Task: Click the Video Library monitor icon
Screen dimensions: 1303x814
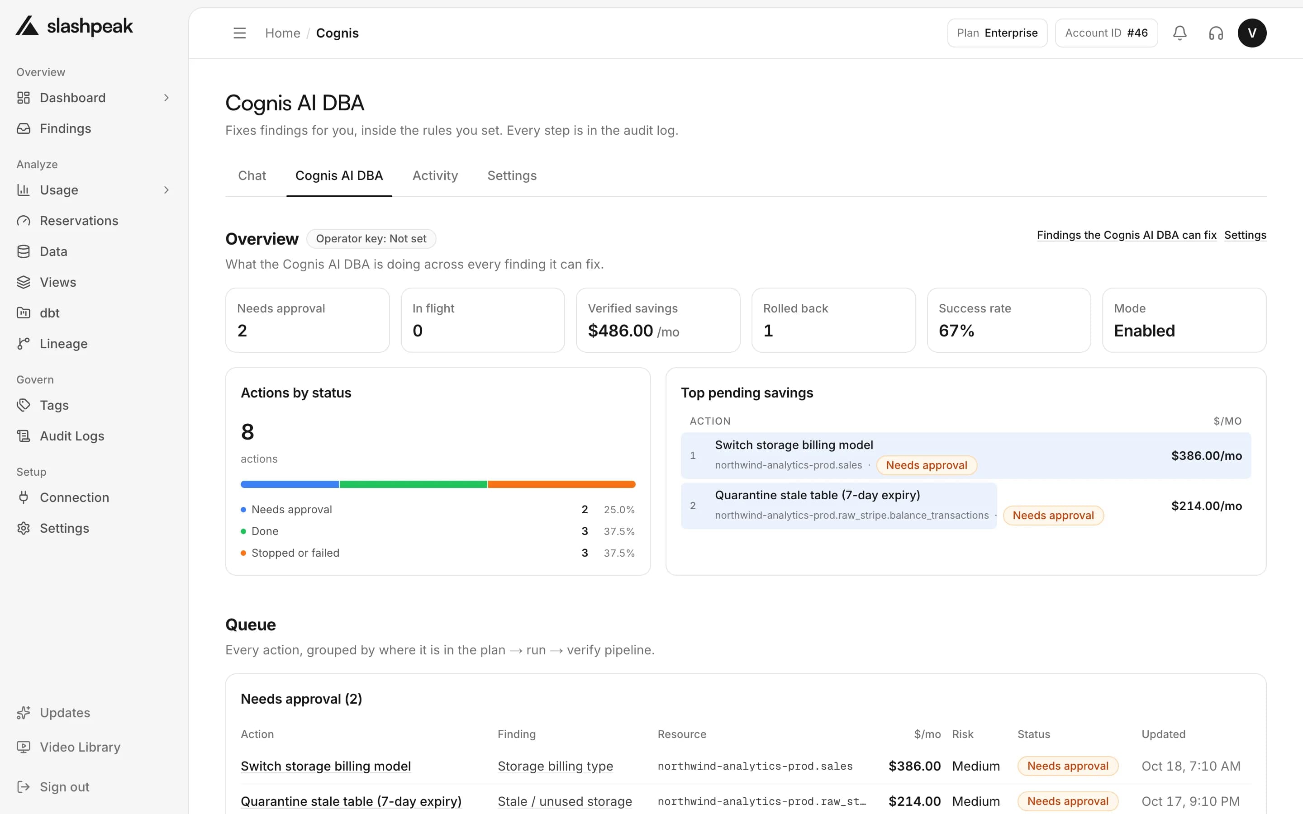Action: point(23,747)
